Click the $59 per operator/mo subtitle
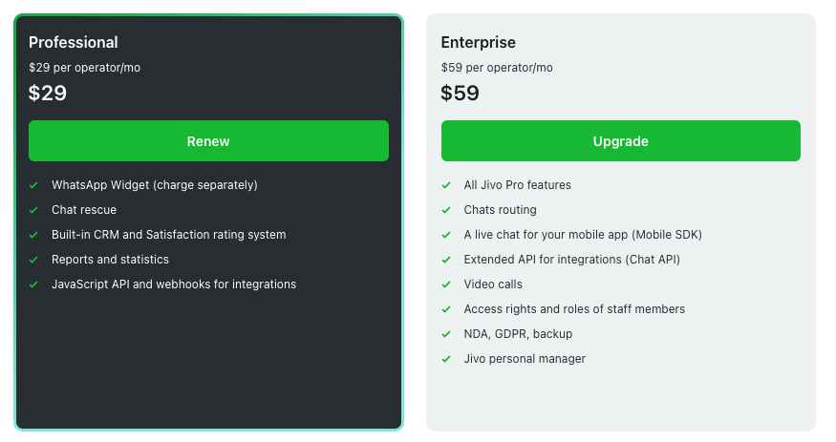 click(497, 68)
